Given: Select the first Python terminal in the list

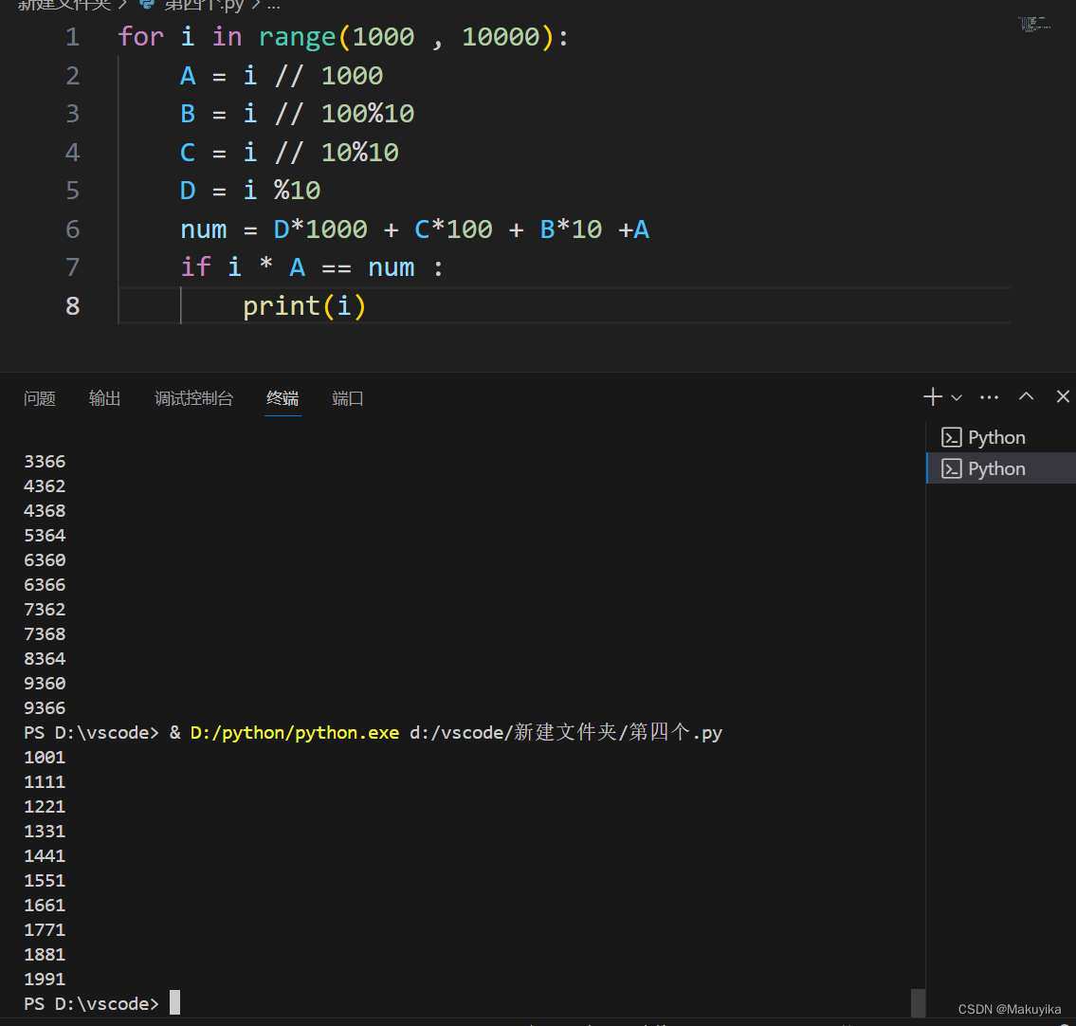Looking at the screenshot, I should [x=995, y=436].
